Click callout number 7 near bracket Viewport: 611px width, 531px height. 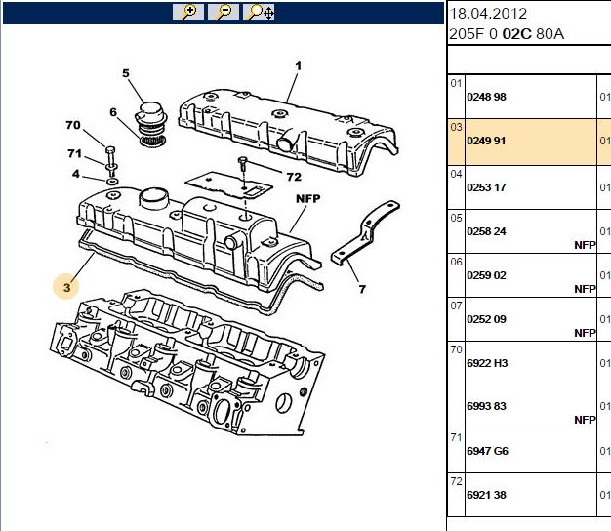pyautogui.click(x=362, y=289)
